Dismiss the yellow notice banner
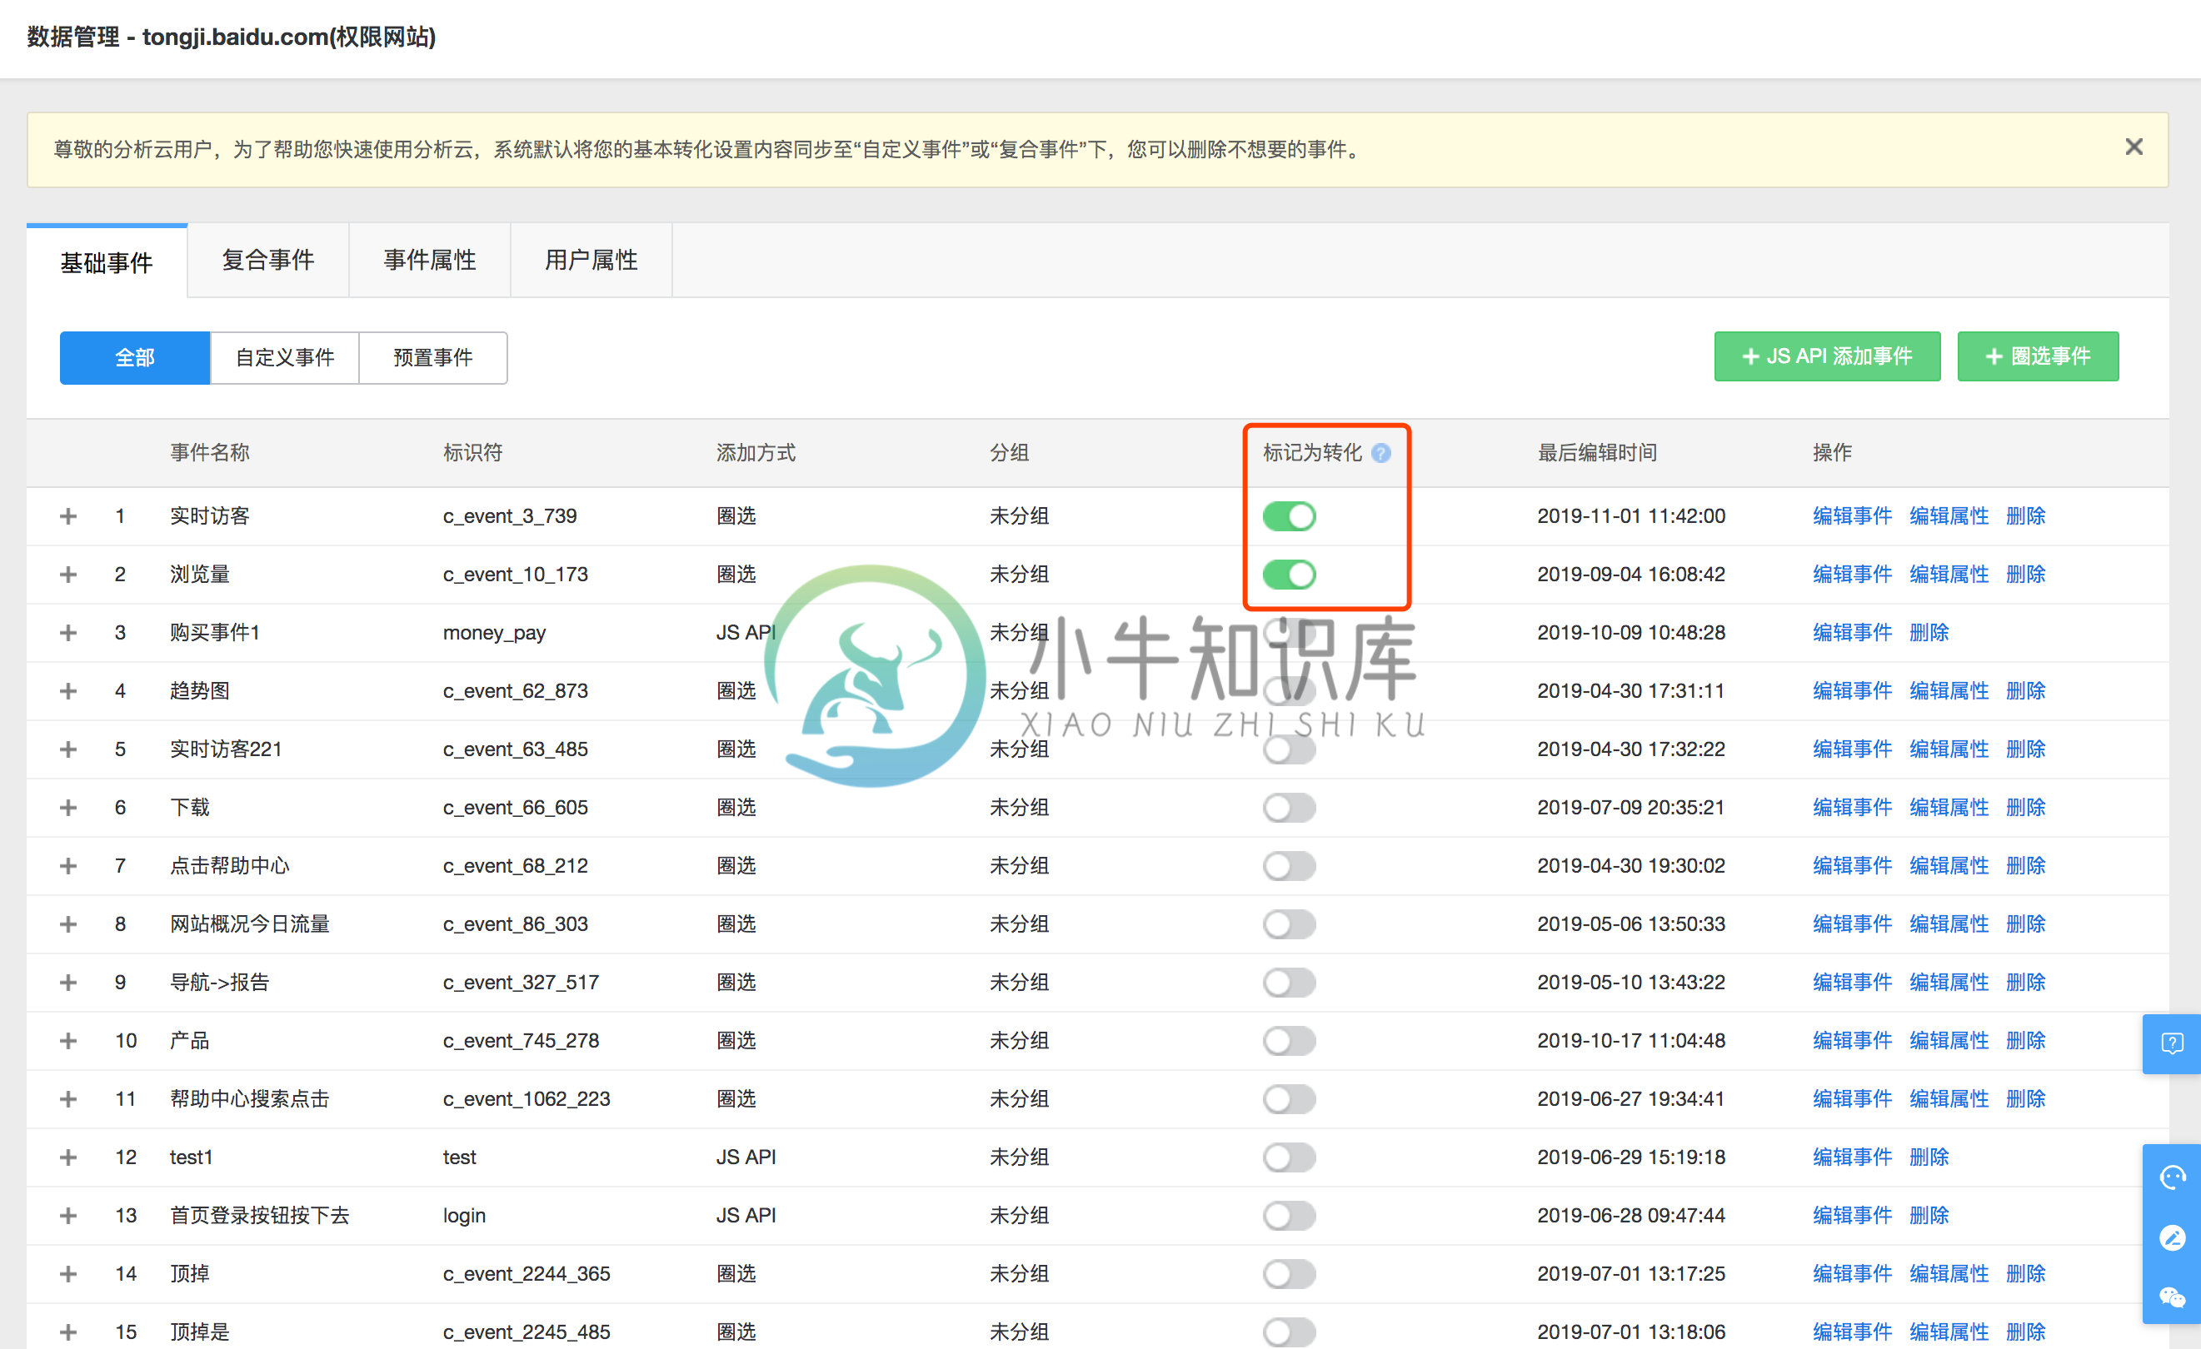 pos(2134,147)
